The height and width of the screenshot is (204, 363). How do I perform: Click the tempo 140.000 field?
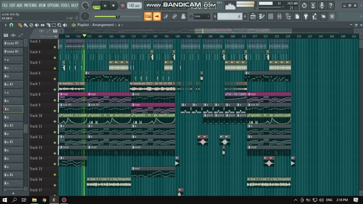pos(134,6)
